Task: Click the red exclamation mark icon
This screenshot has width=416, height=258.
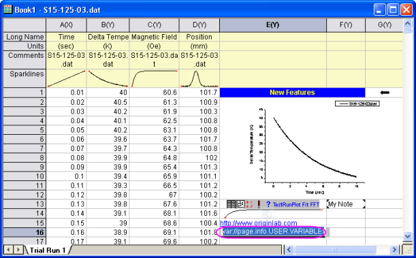Action: (x=259, y=204)
